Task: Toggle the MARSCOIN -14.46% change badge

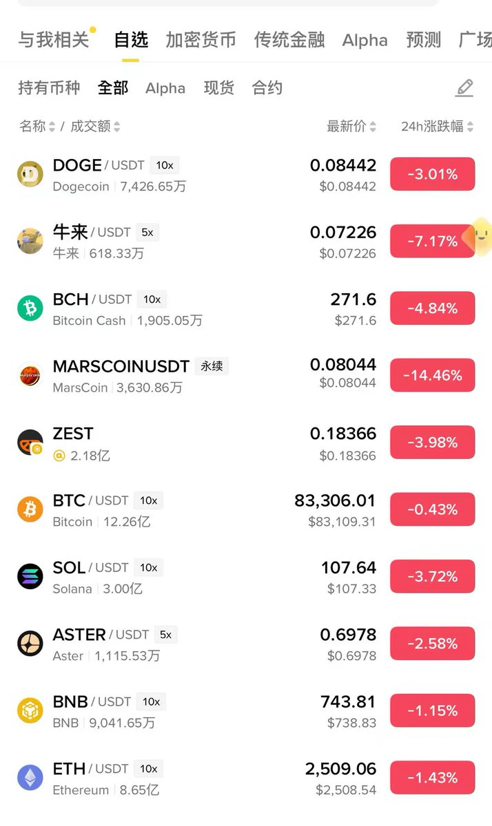Action: 433,375
